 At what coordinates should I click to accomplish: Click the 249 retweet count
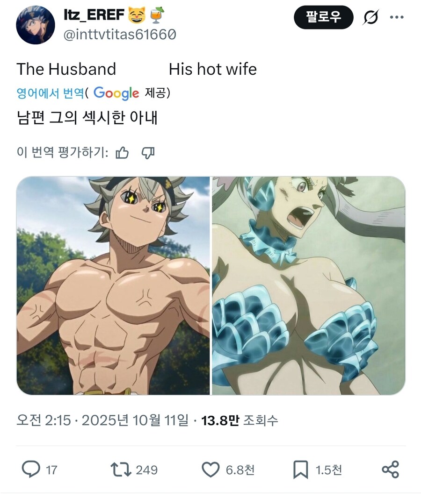[x=146, y=470]
